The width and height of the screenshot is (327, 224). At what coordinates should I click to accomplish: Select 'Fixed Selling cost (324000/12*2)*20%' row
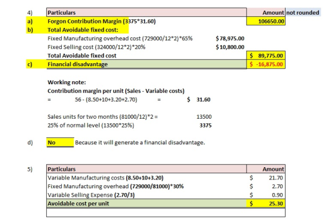coord(96,47)
